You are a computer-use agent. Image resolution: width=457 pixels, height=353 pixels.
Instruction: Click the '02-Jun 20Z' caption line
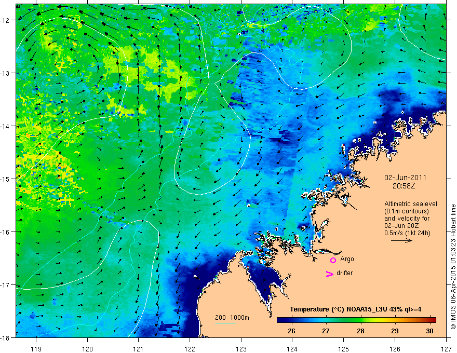point(400,226)
